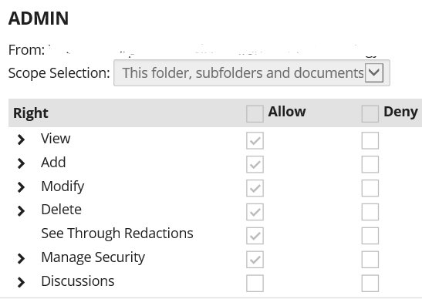This screenshot has height=299, width=422.
Task: Uncheck Allow for Delete right
Action: click(x=255, y=212)
